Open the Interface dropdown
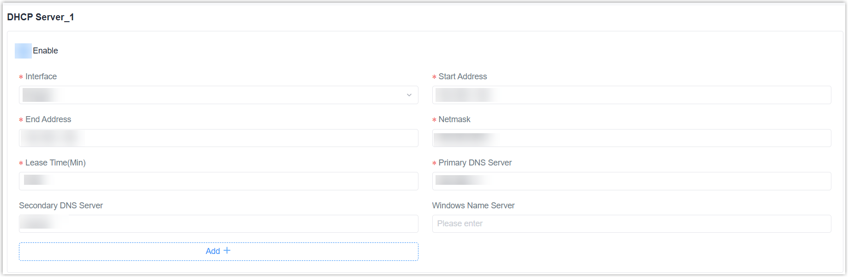 [218, 95]
